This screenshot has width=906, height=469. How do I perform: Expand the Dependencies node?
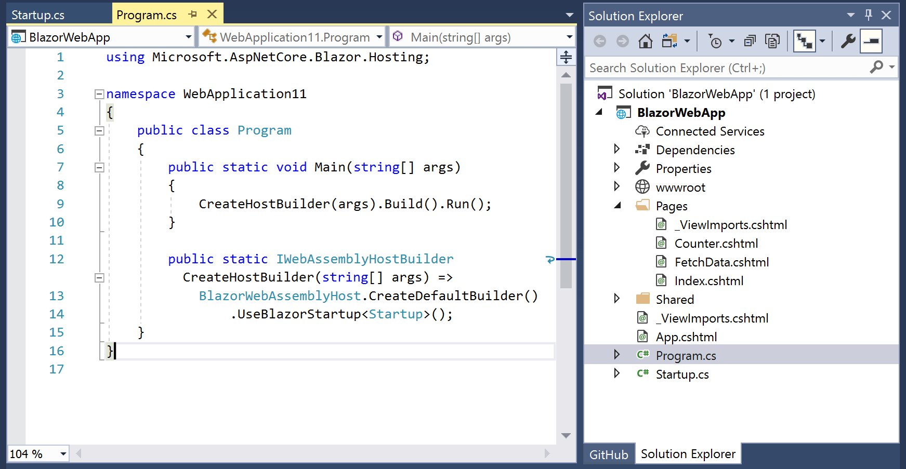point(617,150)
